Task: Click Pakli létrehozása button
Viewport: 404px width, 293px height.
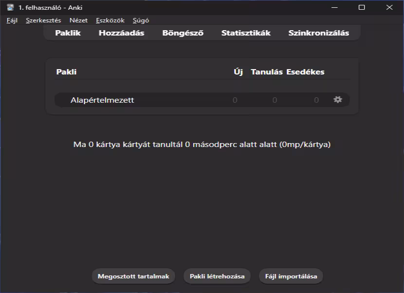Action: click(217, 276)
